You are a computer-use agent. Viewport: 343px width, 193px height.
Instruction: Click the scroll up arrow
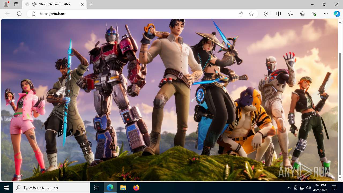pos(340,22)
